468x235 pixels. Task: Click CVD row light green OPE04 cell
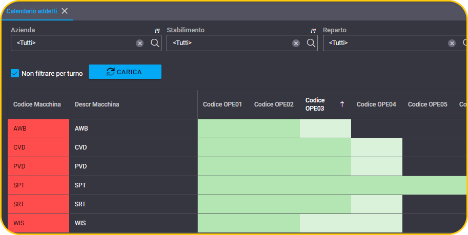(x=377, y=147)
